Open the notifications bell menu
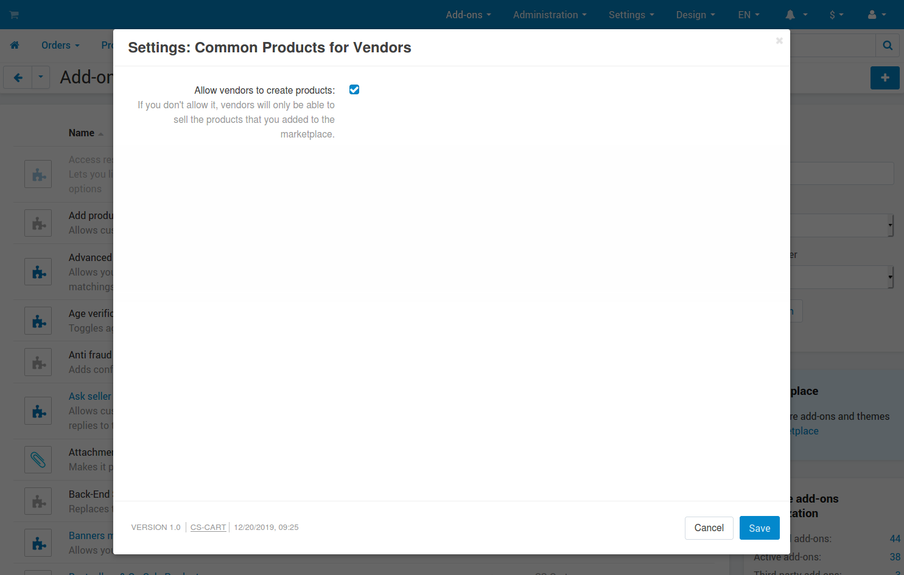Screen dimensions: 904x575 796,15
